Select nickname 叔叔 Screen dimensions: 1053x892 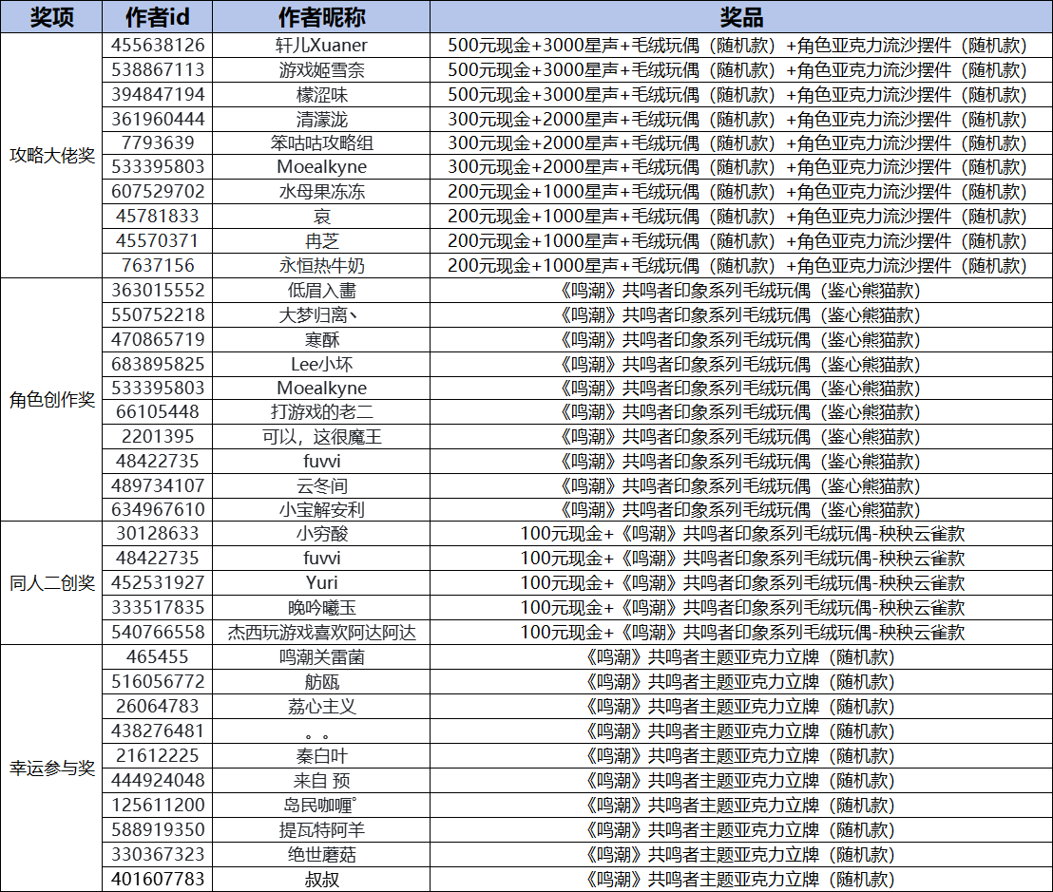321,879
